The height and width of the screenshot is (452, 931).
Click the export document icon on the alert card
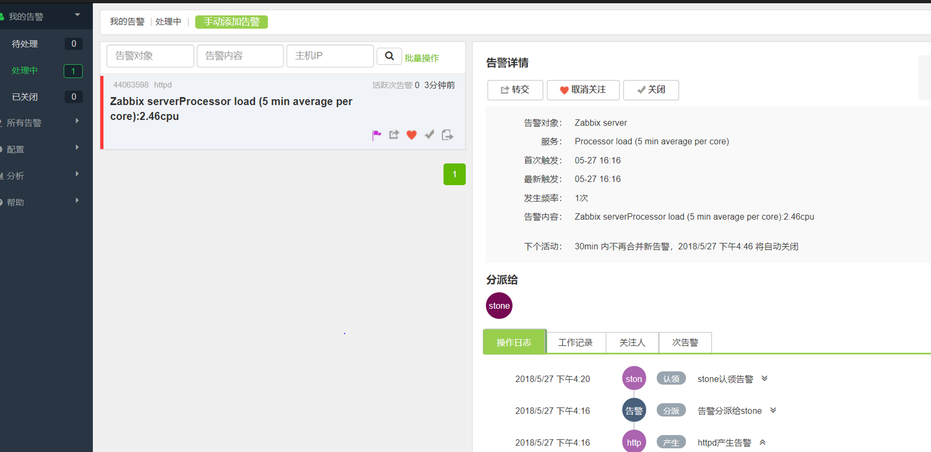click(447, 135)
